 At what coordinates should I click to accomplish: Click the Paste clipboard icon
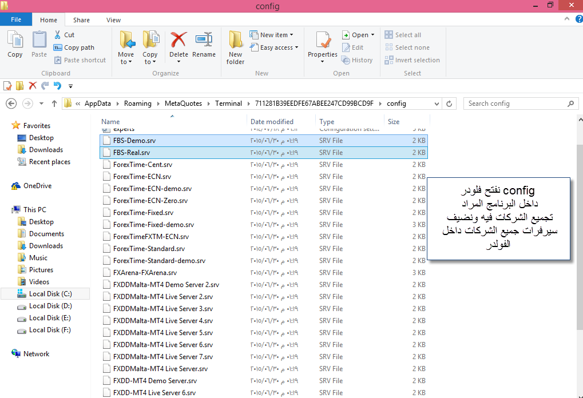39,41
